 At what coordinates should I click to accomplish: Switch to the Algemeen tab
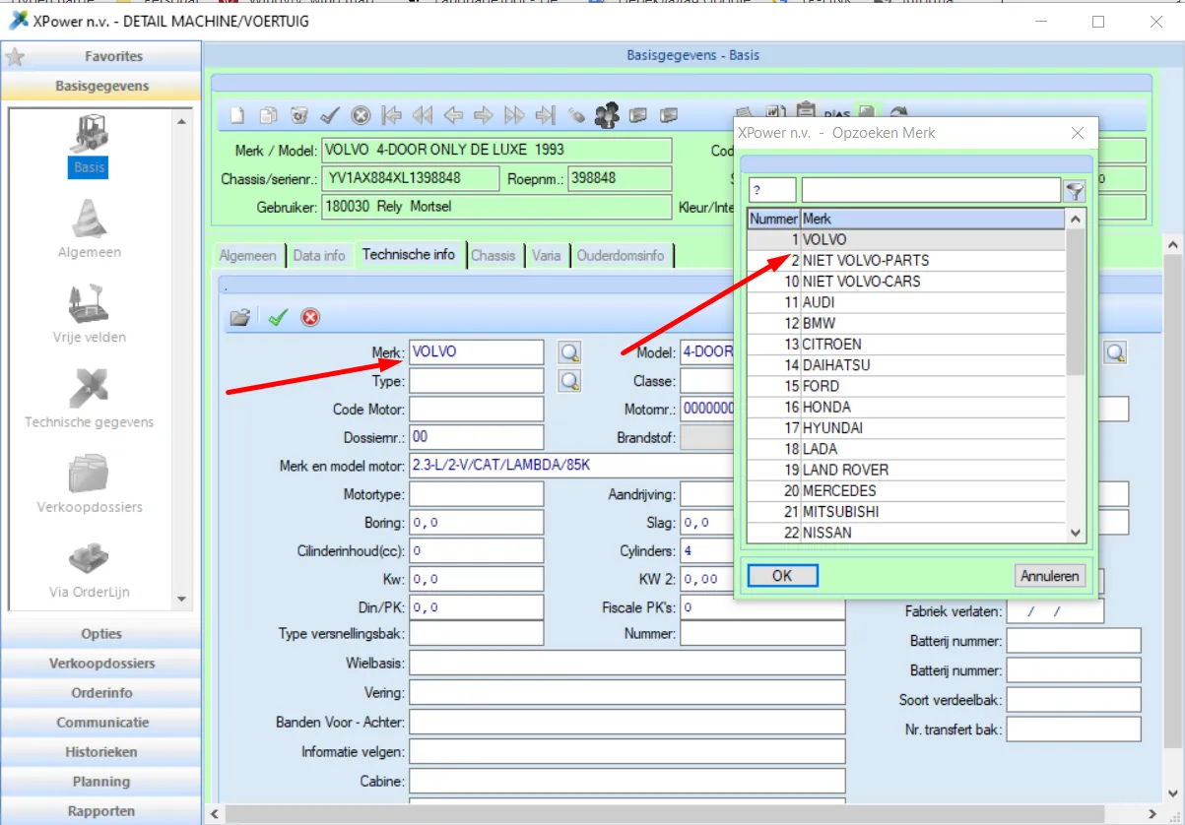click(247, 255)
